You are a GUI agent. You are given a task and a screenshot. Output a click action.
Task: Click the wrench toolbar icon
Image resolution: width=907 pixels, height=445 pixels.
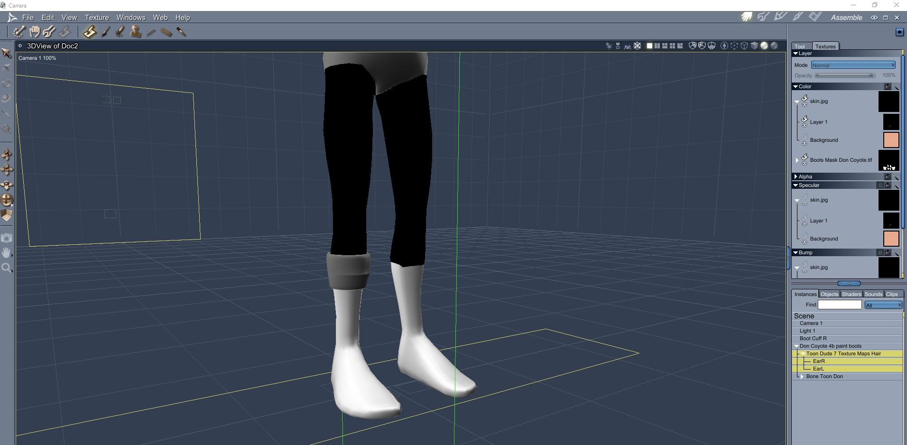(x=49, y=32)
